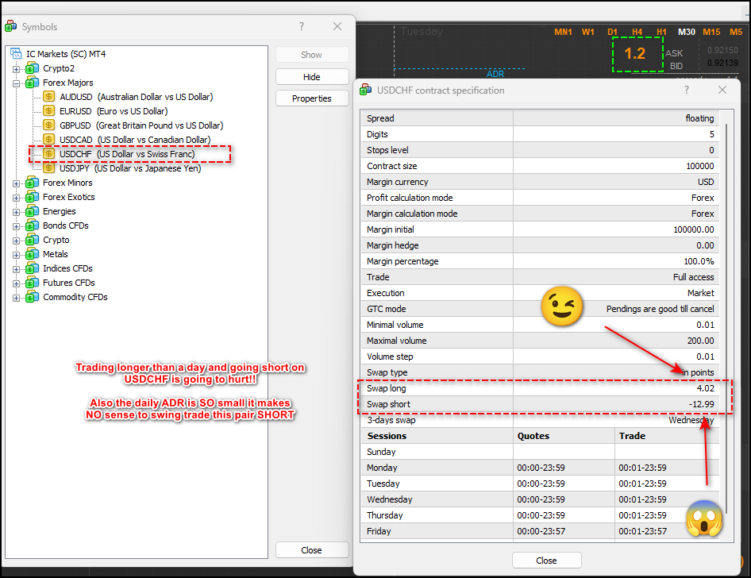Click the Forex Minors folder icon
Screen dimensions: 751x578
[33, 183]
